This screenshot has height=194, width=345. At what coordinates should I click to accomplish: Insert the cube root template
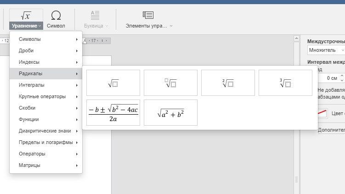pos(285,83)
